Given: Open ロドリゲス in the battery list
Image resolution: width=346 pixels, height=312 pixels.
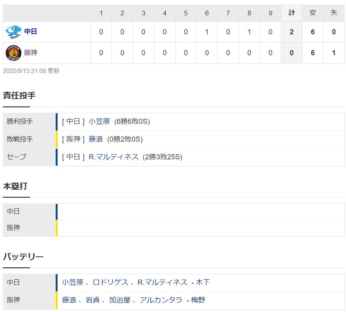Looking at the screenshot, I should click(x=110, y=282).
